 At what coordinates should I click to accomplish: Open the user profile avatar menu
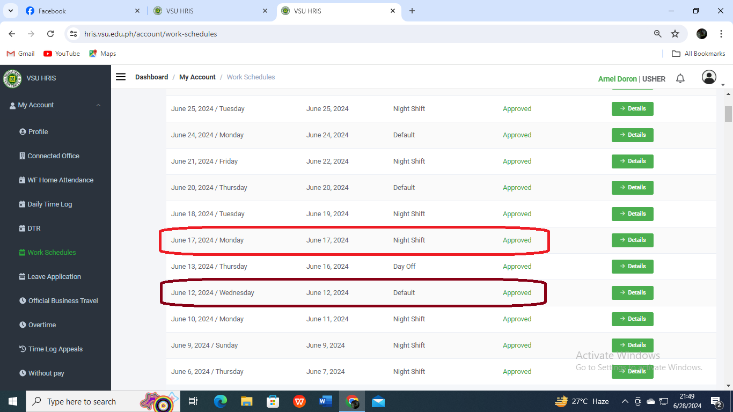pyautogui.click(x=709, y=77)
